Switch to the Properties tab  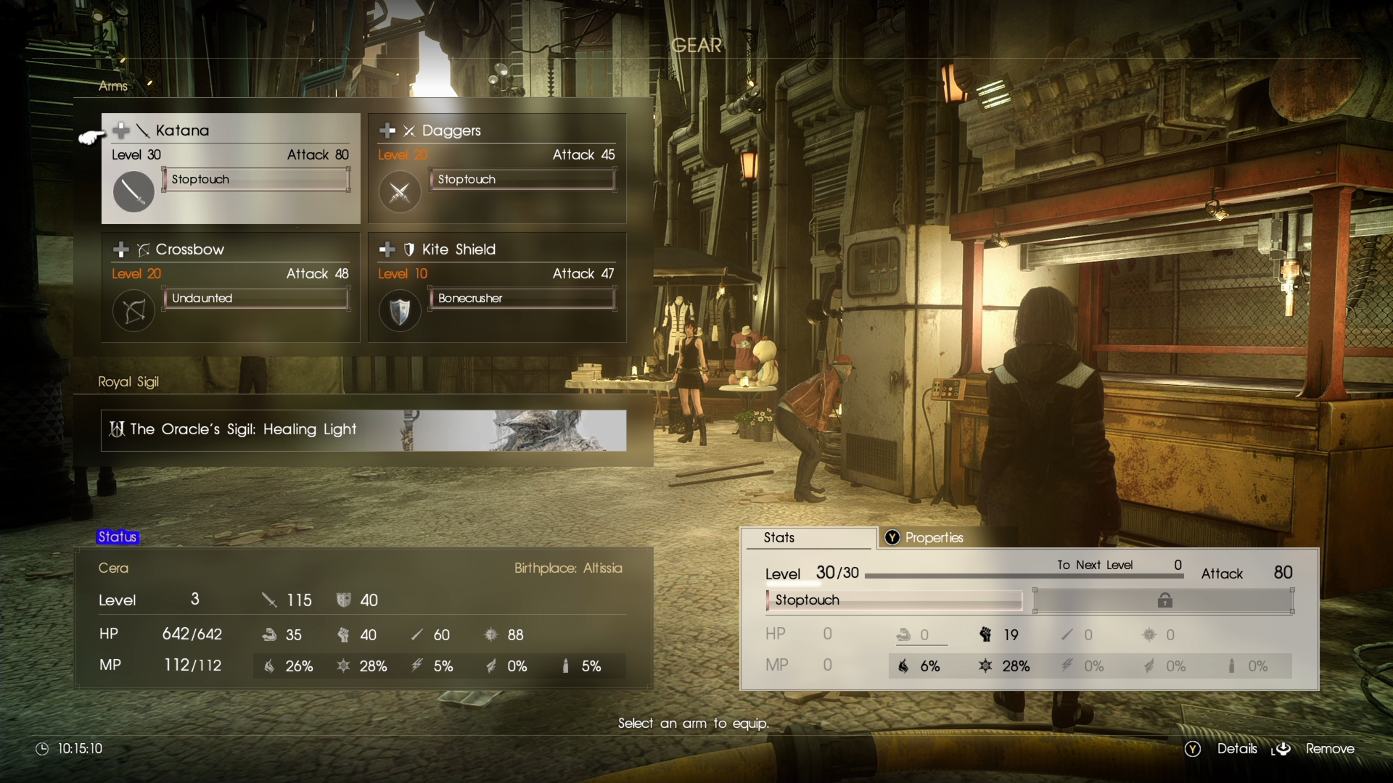pyautogui.click(x=934, y=538)
